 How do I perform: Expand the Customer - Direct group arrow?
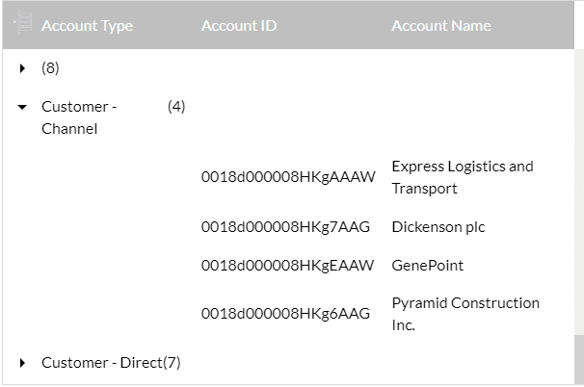coord(22,363)
